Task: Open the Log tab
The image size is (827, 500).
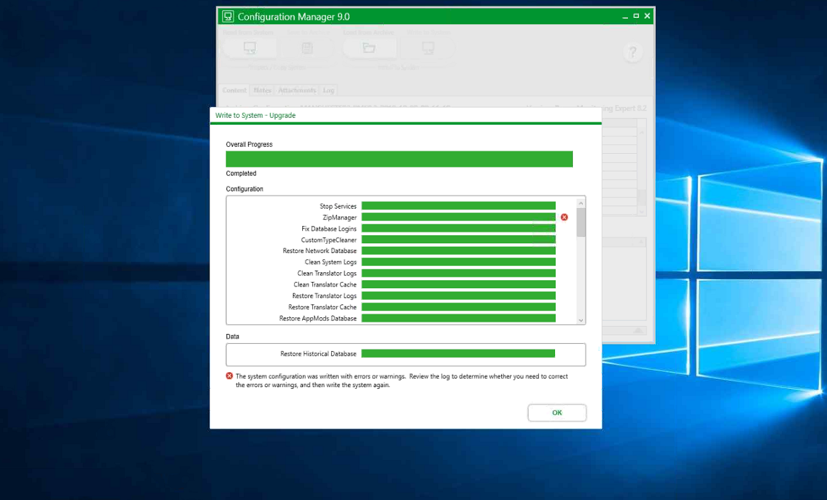Action: coord(328,90)
